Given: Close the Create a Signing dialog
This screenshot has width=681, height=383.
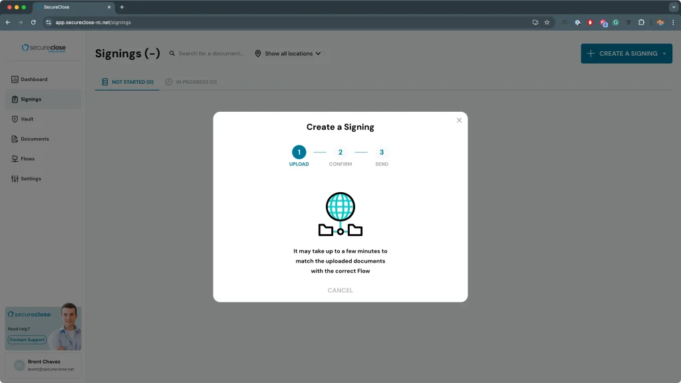Looking at the screenshot, I should 459,120.
